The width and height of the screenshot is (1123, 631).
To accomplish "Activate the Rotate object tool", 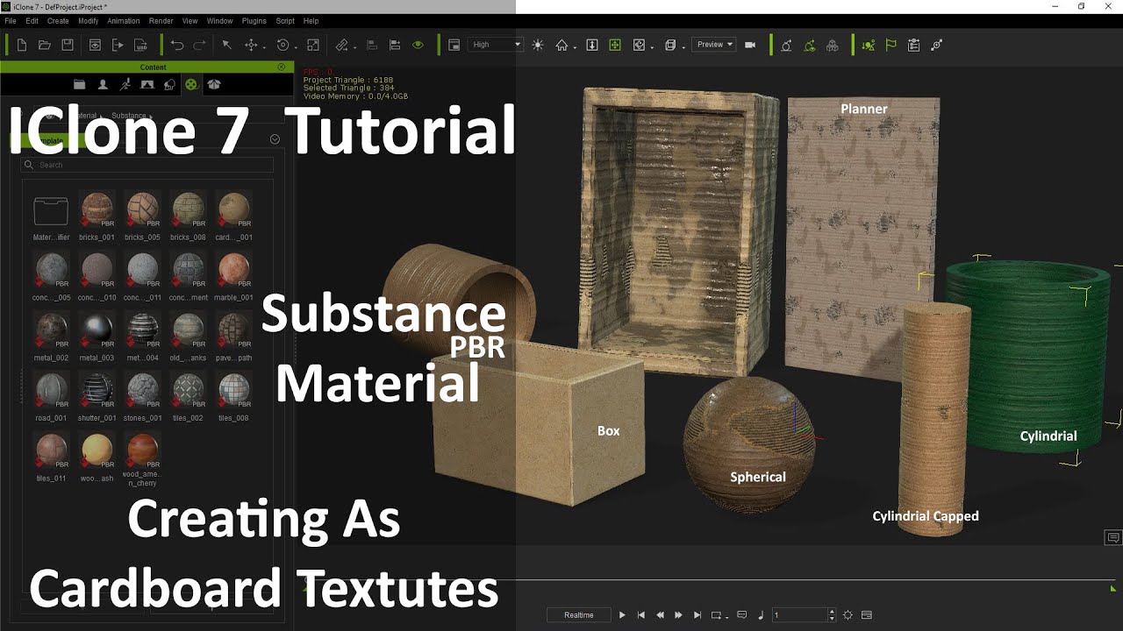I will (283, 45).
